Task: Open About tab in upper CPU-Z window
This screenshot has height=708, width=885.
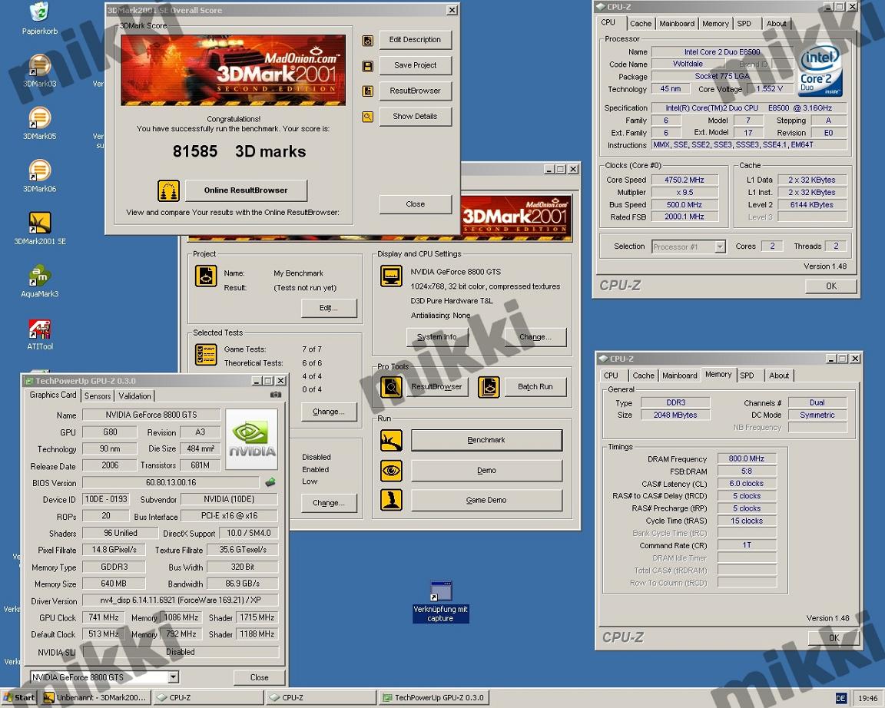Action: [x=776, y=24]
